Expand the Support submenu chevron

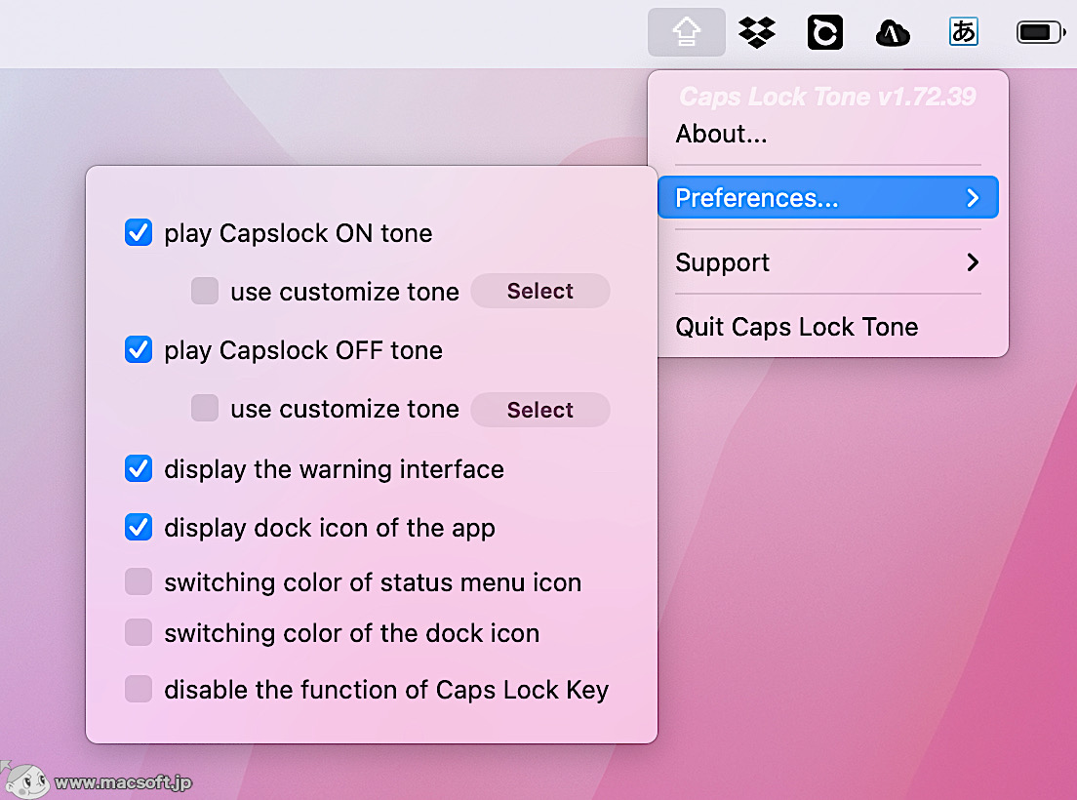click(972, 261)
